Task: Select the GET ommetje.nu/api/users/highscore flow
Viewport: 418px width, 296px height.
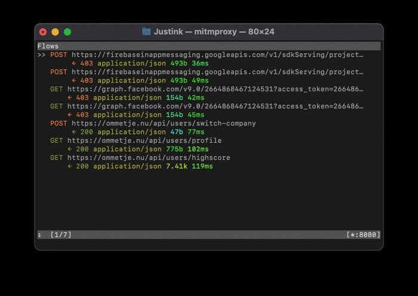Action: (140, 158)
